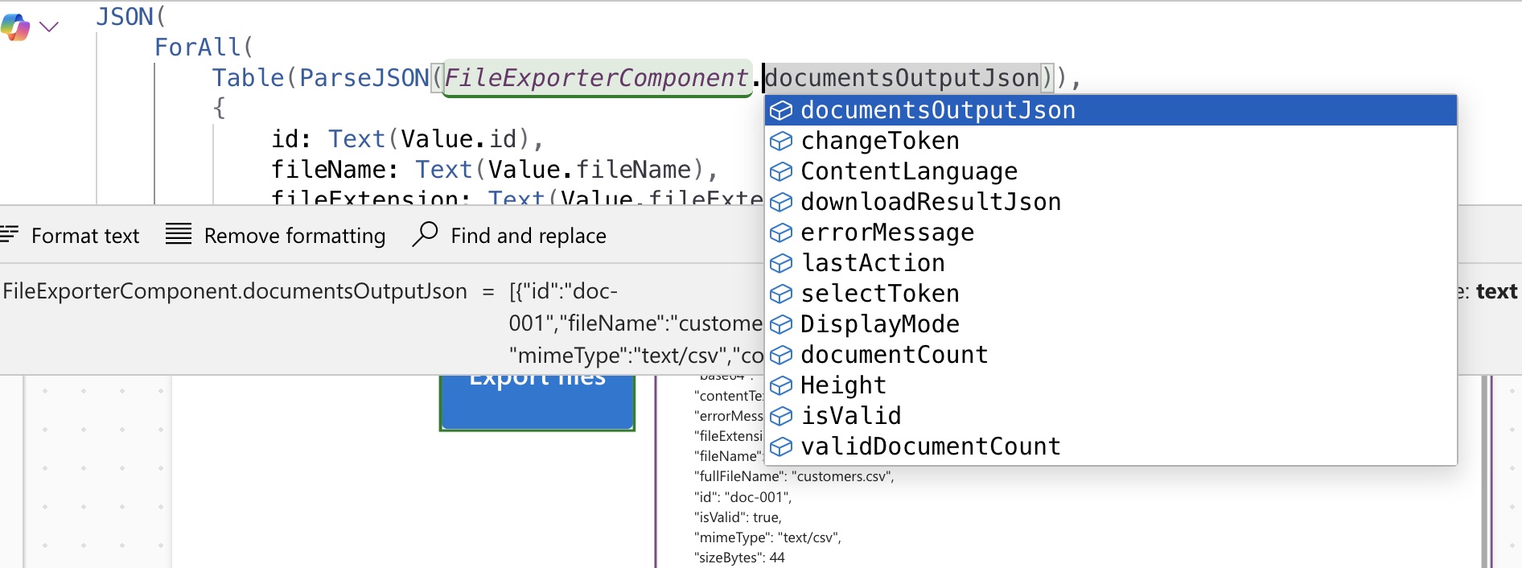Click the Format text lines icon
The width and height of the screenshot is (1522, 568).
point(9,234)
